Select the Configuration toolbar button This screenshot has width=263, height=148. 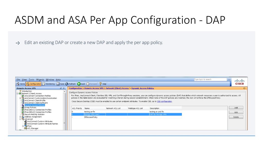coord(33,84)
